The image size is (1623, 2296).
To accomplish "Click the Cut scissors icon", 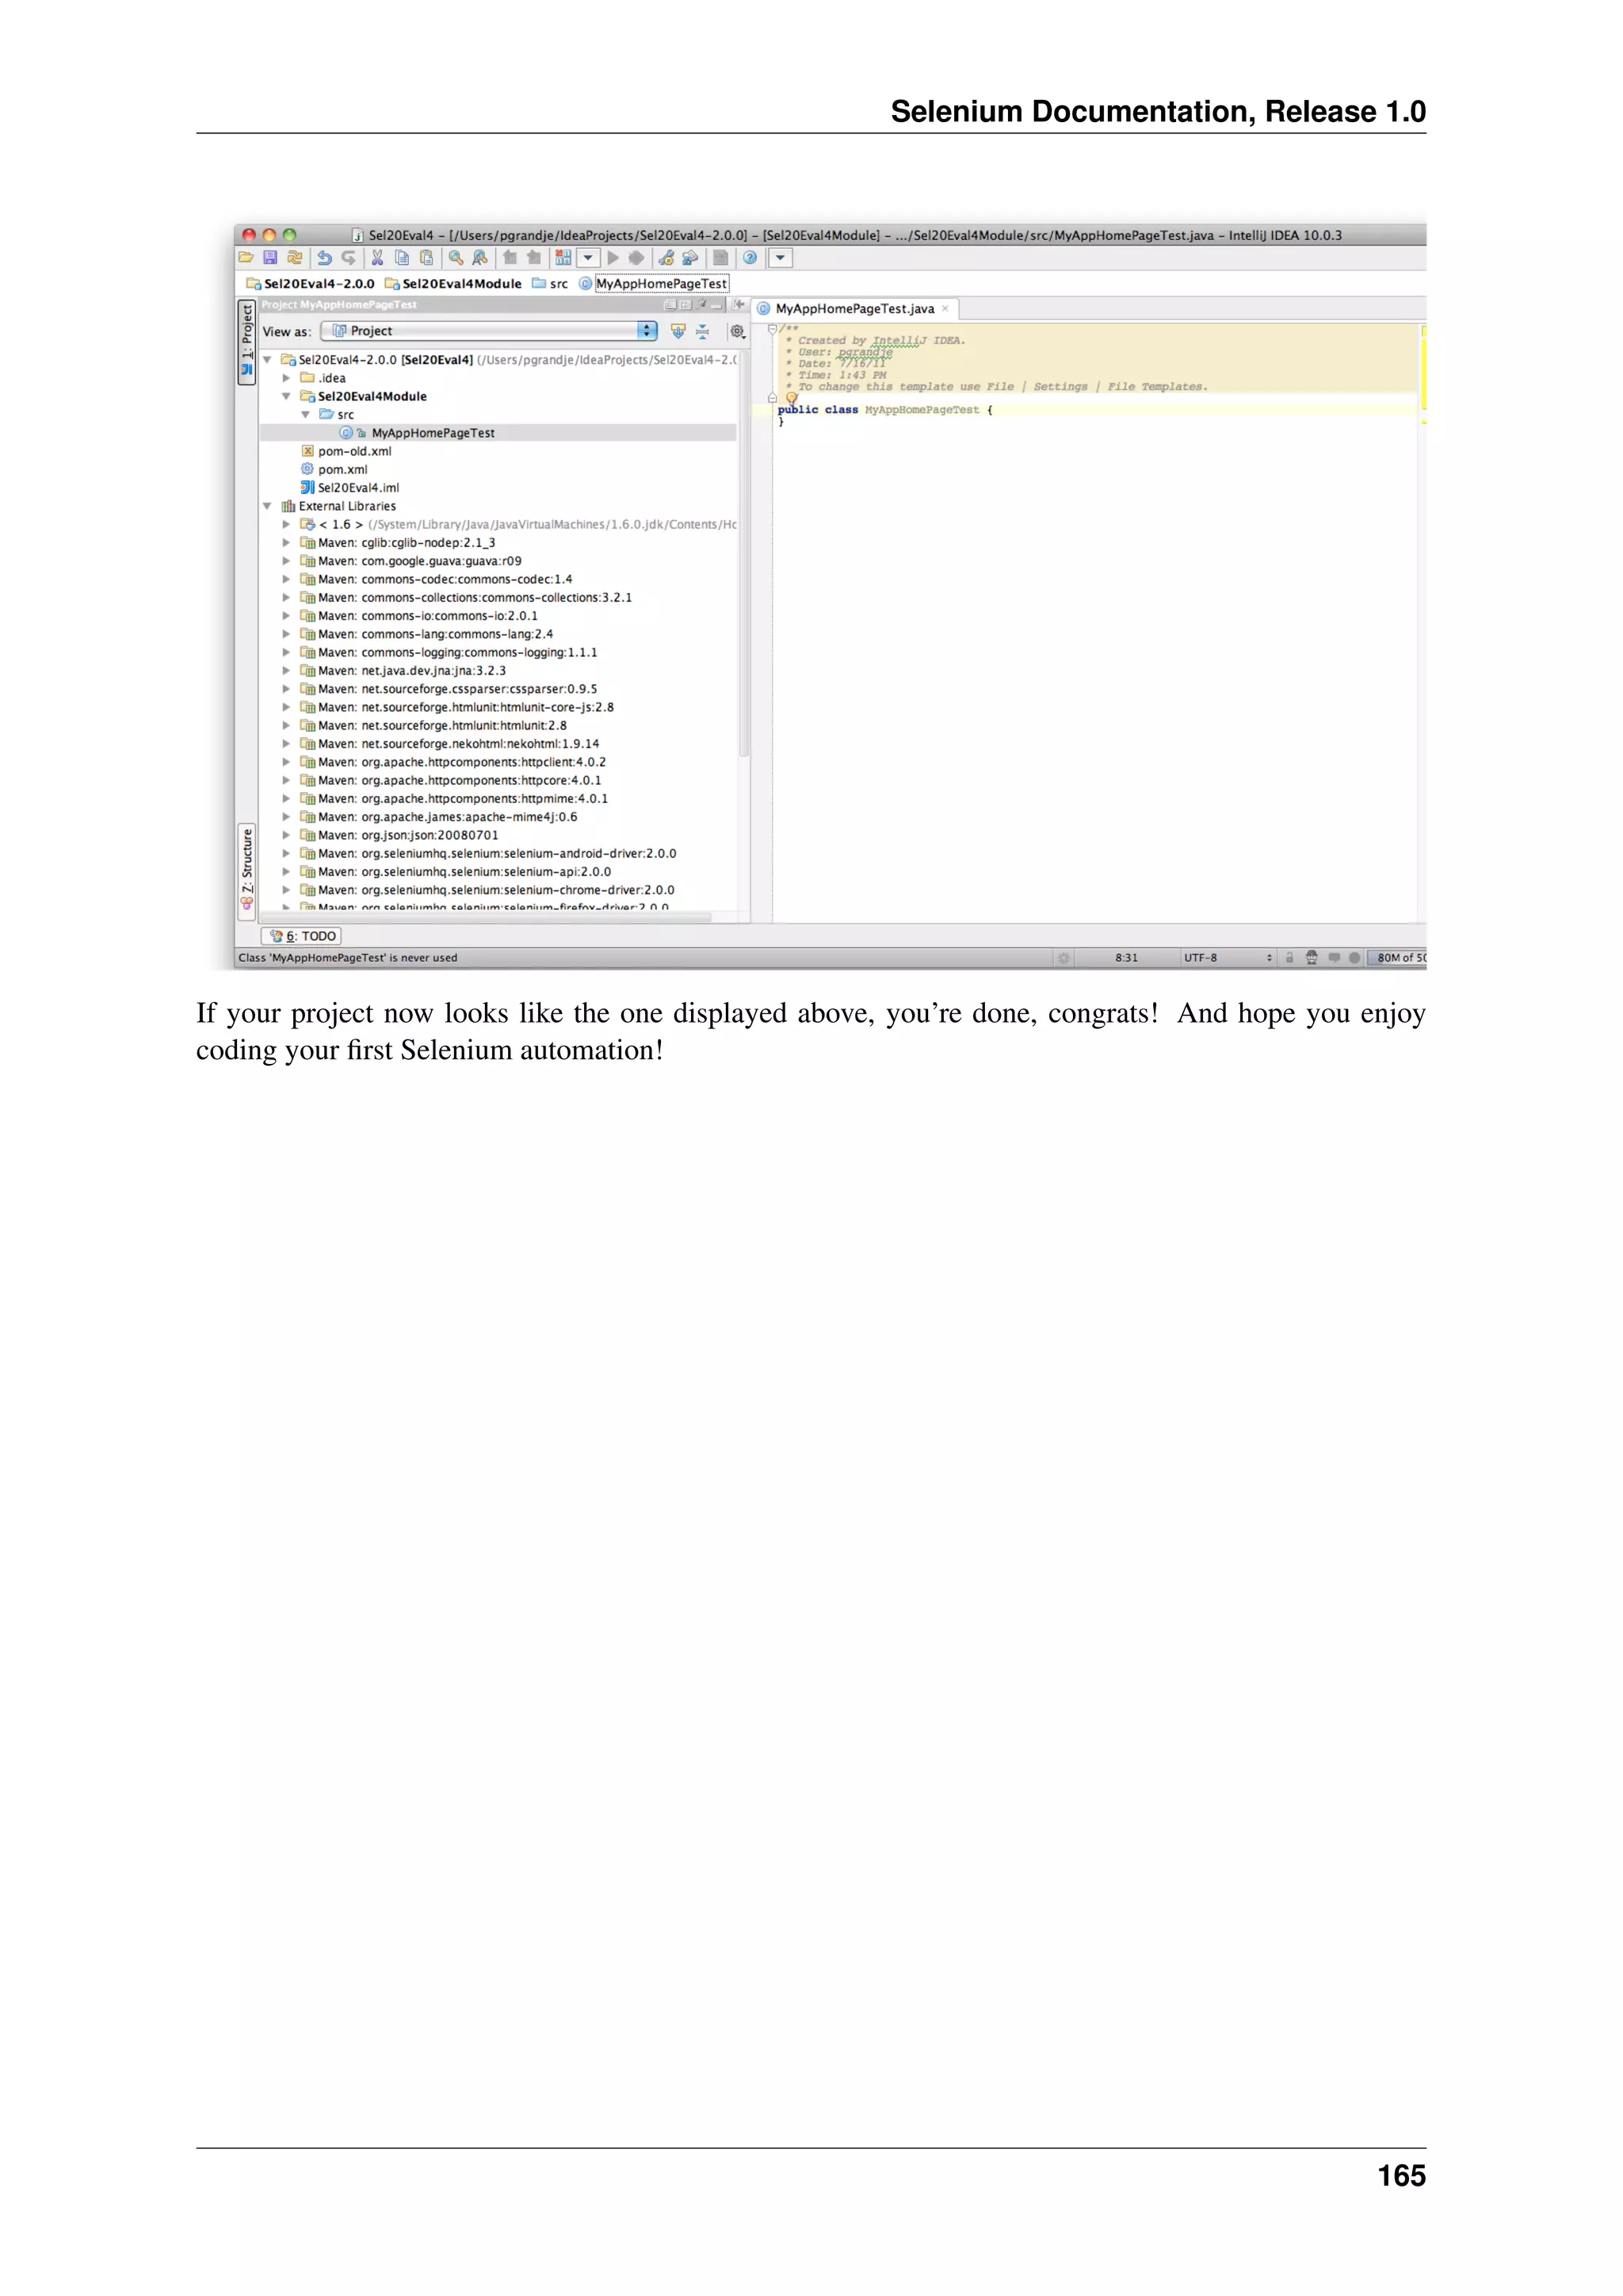I will click(378, 258).
